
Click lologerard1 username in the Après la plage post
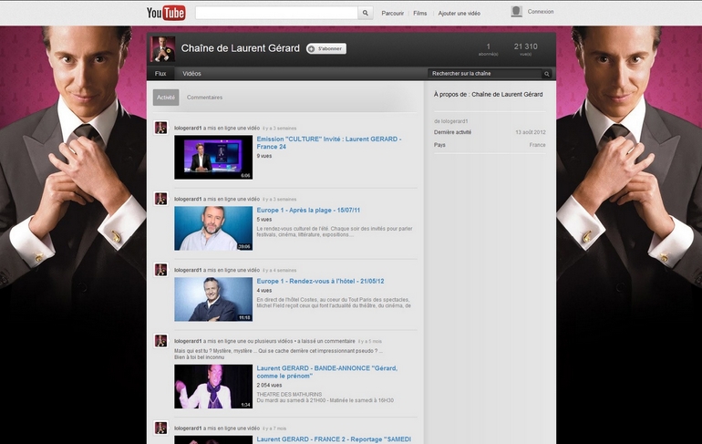click(x=188, y=199)
